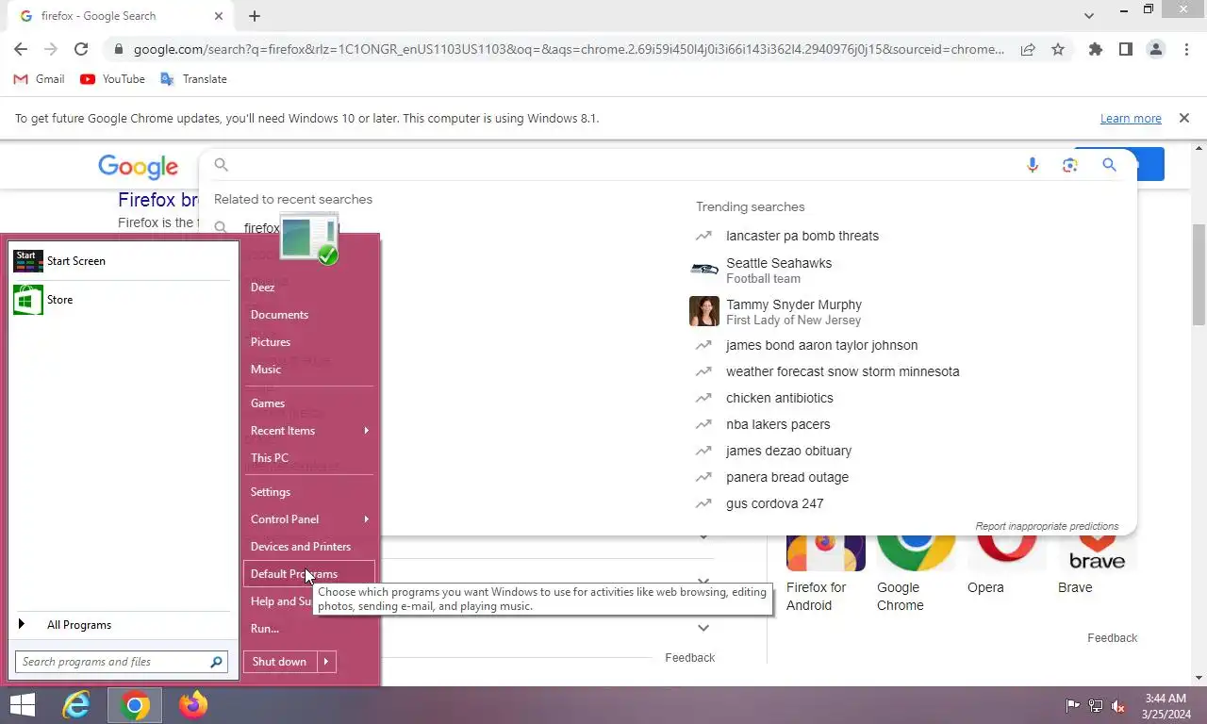This screenshot has height=724, width=1207.
Task: Open Music in Start menu
Action: (x=266, y=370)
